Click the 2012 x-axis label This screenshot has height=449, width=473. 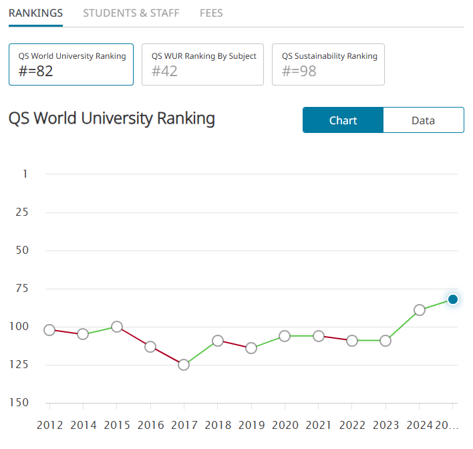pyautogui.click(x=50, y=425)
